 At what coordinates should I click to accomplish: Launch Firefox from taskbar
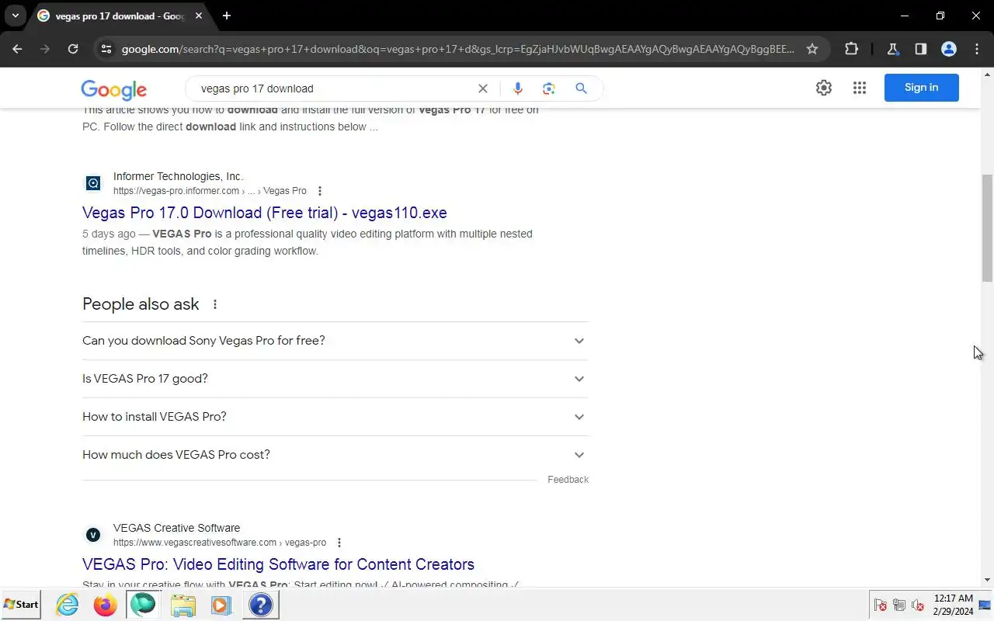pyautogui.click(x=105, y=605)
